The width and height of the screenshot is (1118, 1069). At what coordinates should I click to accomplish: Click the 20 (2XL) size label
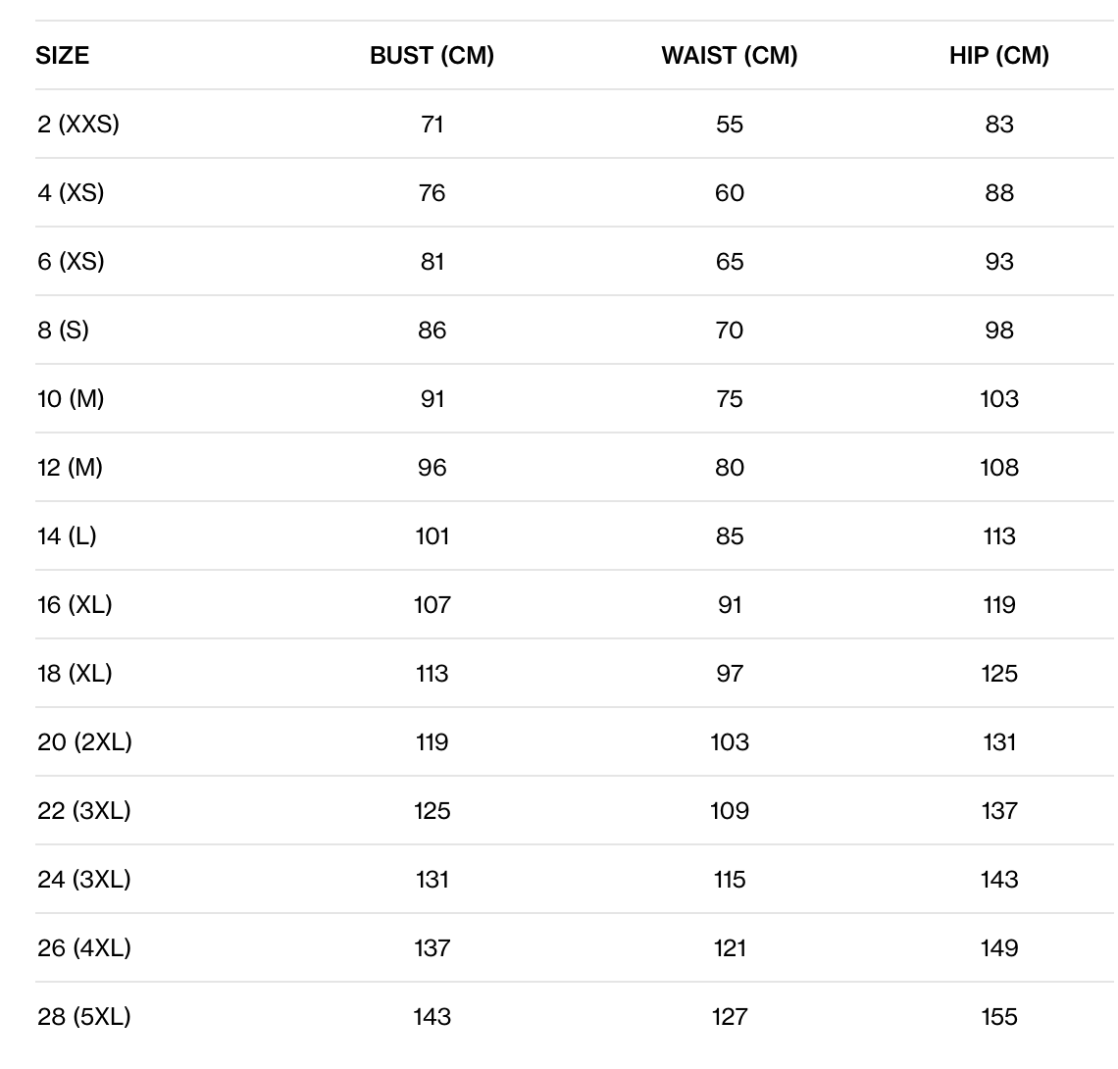tap(84, 742)
